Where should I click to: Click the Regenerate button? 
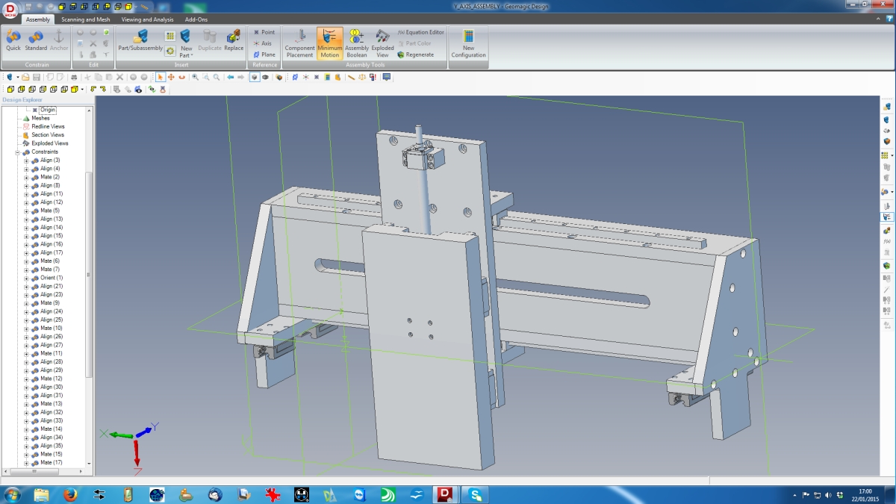(x=416, y=55)
